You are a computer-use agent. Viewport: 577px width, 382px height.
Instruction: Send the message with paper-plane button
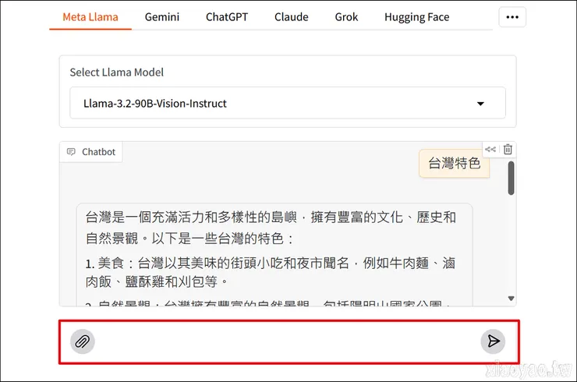tap(493, 341)
